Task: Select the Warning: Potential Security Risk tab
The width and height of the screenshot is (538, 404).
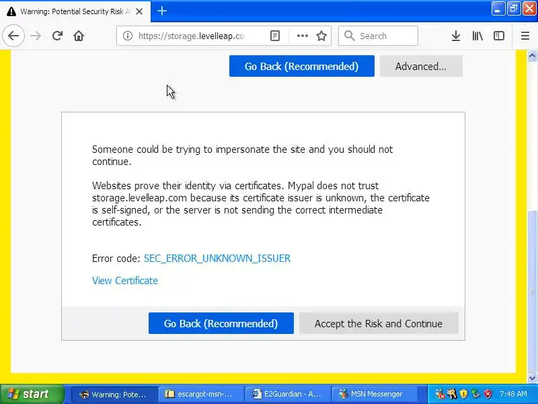Action: point(75,11)
